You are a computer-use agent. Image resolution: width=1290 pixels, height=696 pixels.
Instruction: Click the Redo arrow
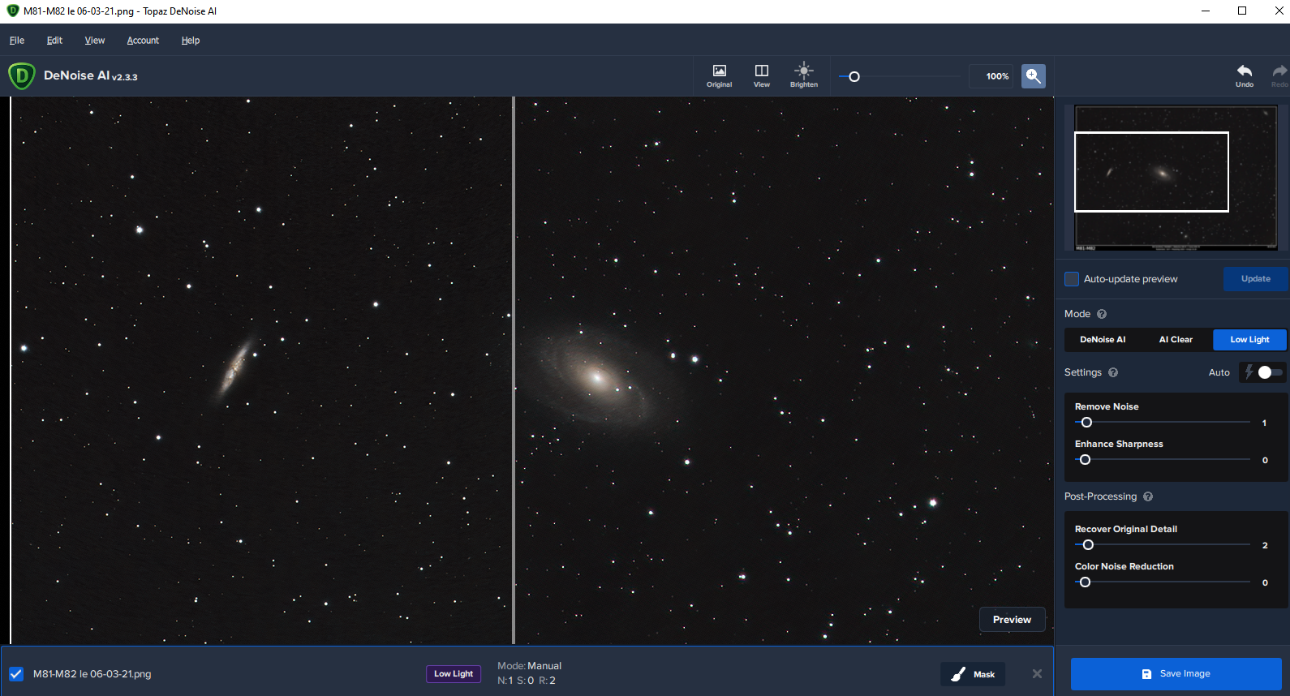click(1279, 75)
